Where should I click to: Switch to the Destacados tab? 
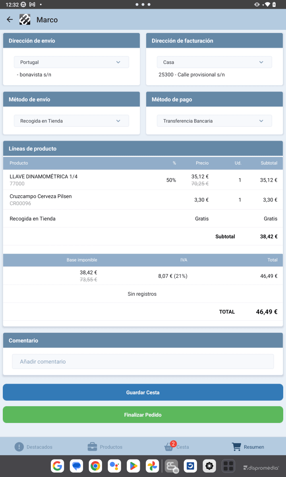coord(33,447)
